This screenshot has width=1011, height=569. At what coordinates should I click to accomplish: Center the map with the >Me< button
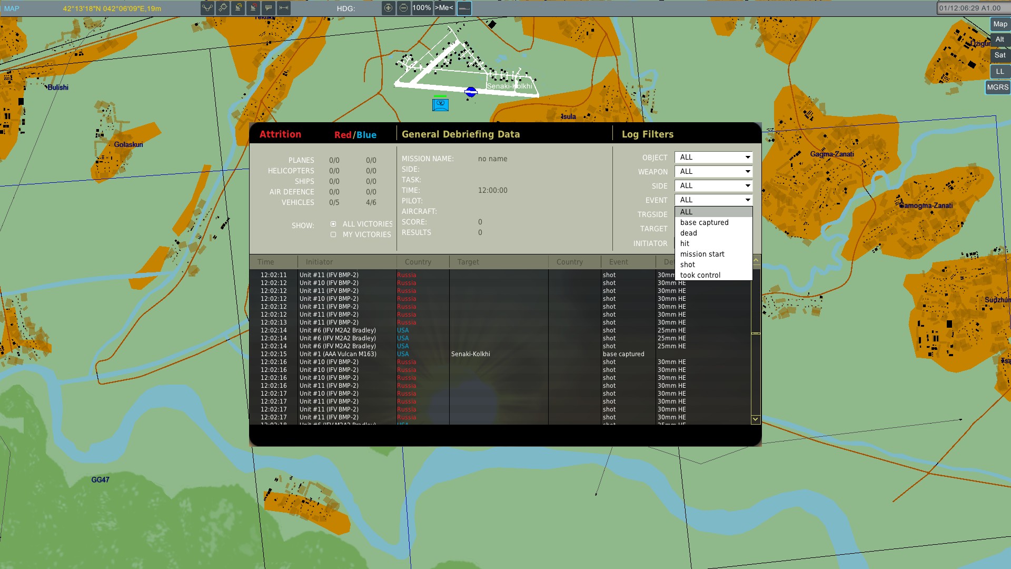pyautogui.click(x=444, y=8)
